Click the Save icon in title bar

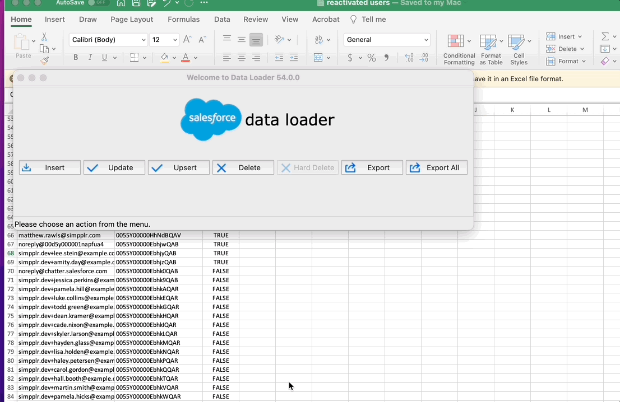point(136,3)
